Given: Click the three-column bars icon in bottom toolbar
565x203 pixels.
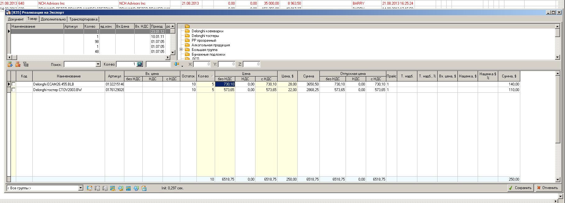Looking at the screenshot, I should tap(128, 188).
